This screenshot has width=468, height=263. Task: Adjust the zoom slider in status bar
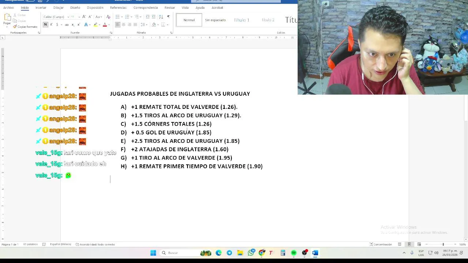coord(443,244)
